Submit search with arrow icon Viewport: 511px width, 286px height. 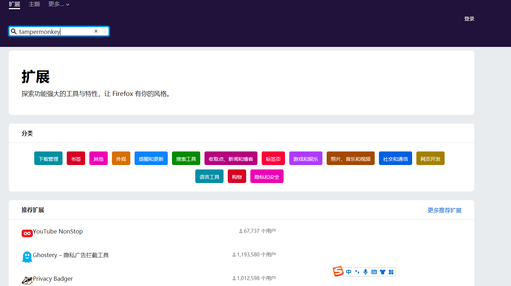103,32
